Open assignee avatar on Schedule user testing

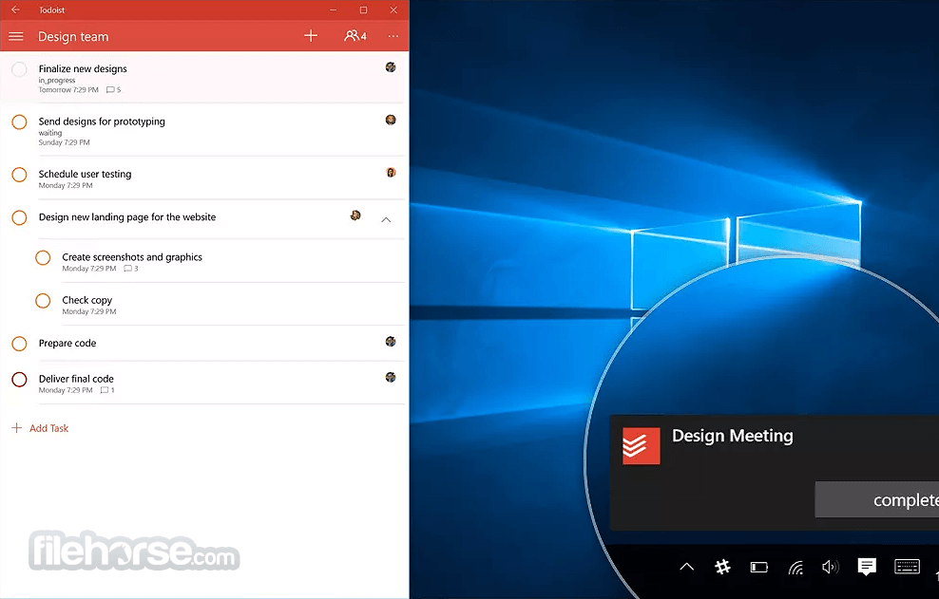tap(391, 173)
